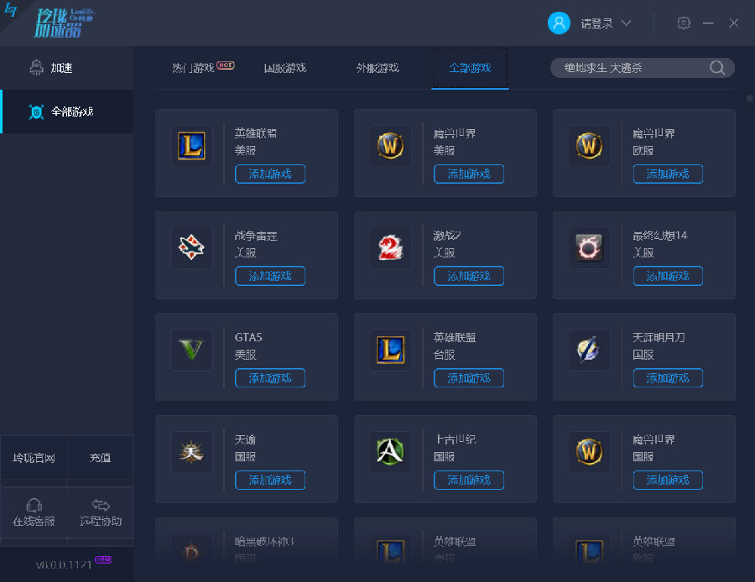The image size is (755, 582).
Task: Click the 暗黑破坏神3 game icon
Action: coord(191,552)
